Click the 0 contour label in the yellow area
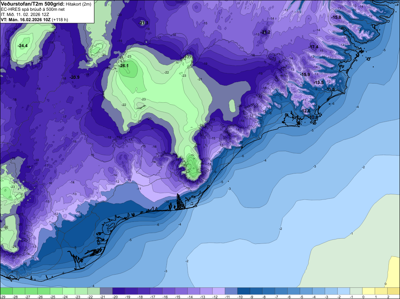This screenshot has width=400, height=299. (386, 284)
